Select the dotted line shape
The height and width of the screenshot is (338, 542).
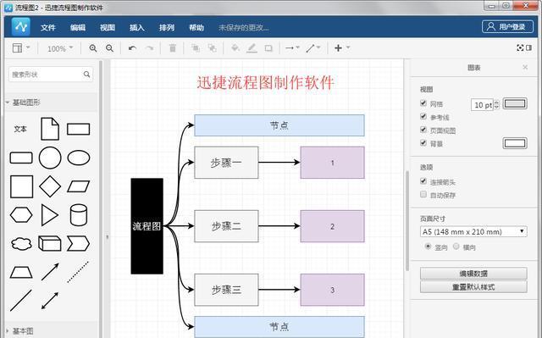(78, 272)
